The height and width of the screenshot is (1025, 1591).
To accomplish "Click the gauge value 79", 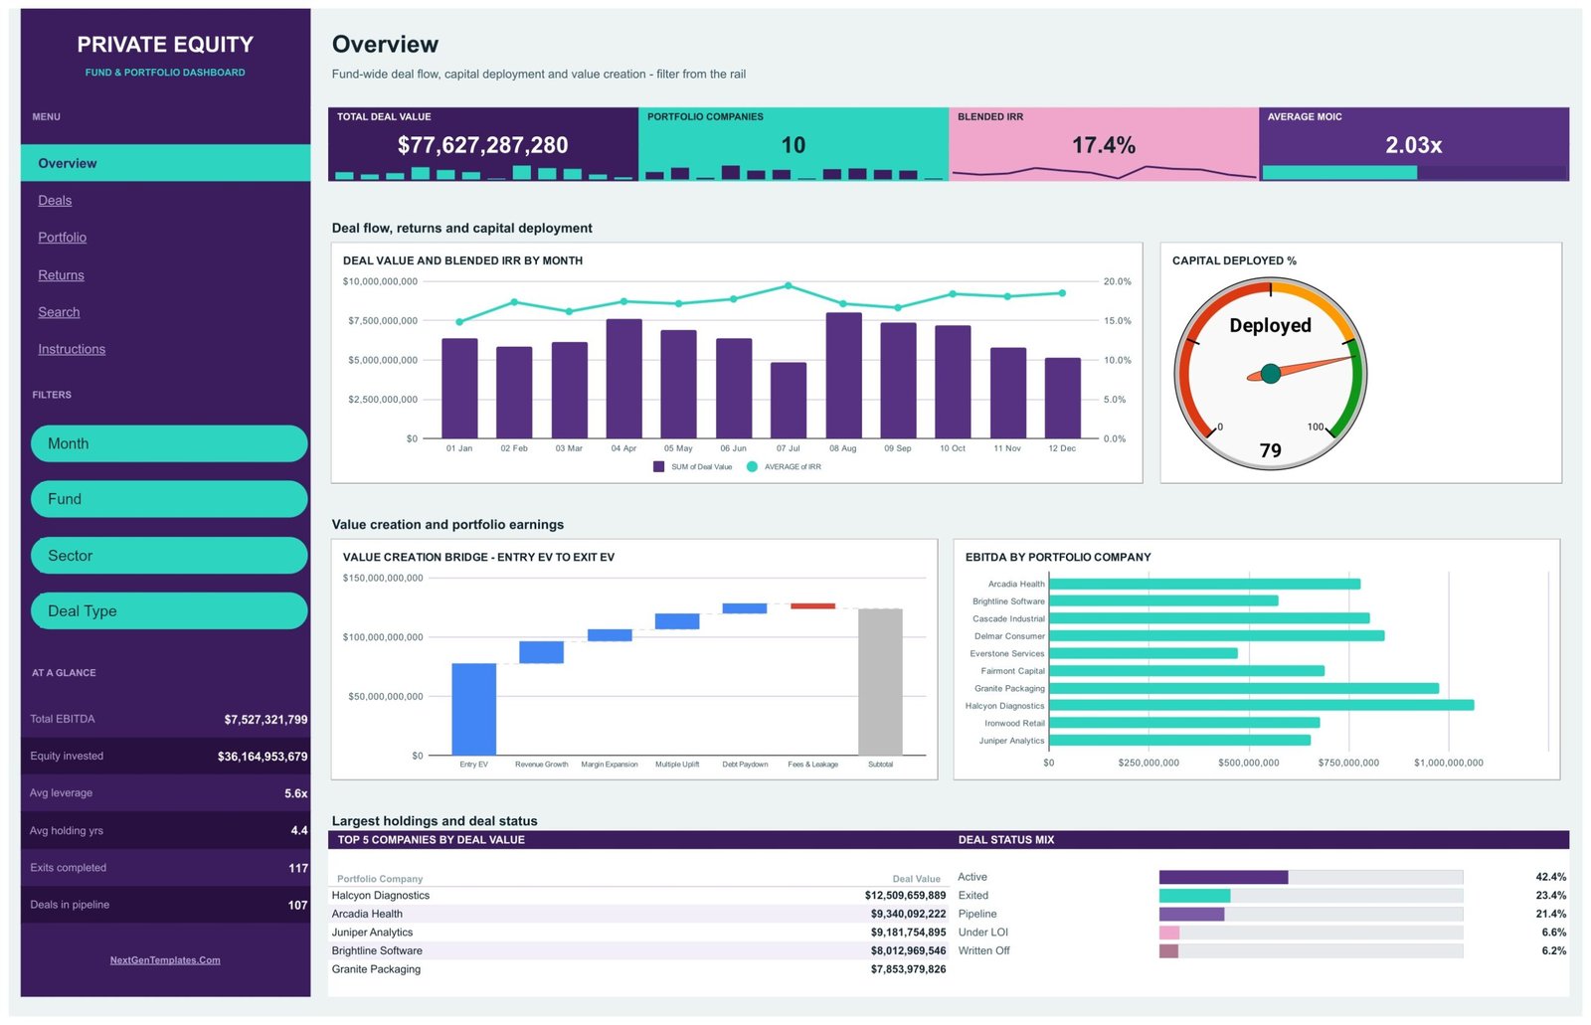I will point(1271,450).
